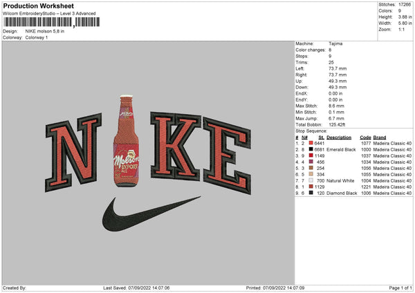Click the Max Jump value '6.7 mm'

coord(336,118)
